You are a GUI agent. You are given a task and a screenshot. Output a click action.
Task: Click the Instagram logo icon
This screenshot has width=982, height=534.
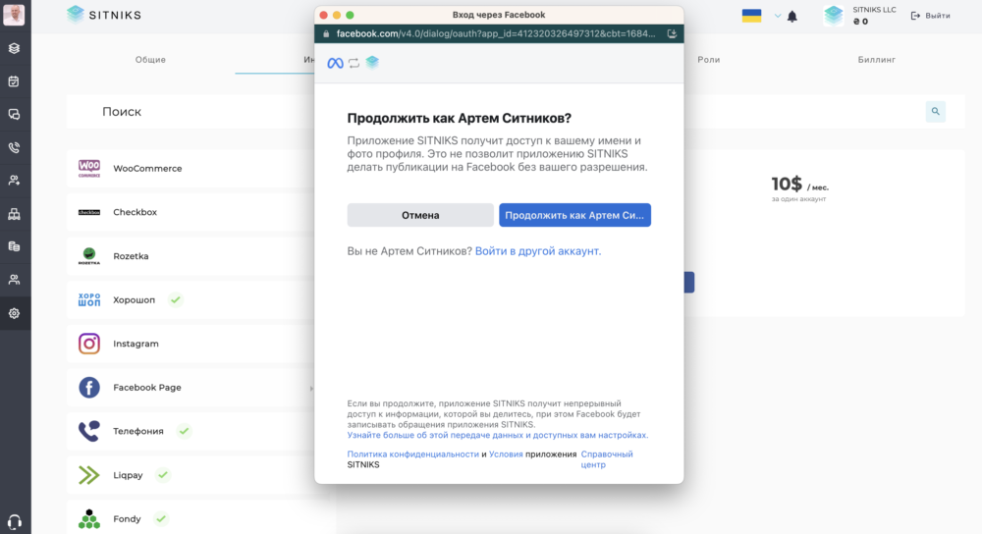pos(89,344)
